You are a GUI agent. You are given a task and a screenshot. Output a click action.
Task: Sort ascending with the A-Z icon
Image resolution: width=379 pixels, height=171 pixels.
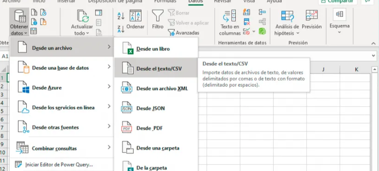pyautogui.click(x=121, y=16)
